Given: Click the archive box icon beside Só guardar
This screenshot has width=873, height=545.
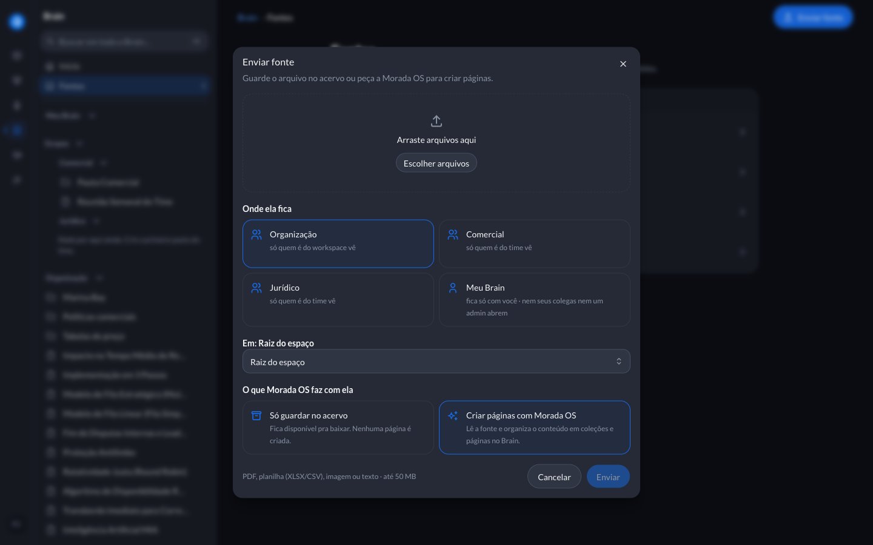Looking at the screenshot, I should tap(256, 415).
